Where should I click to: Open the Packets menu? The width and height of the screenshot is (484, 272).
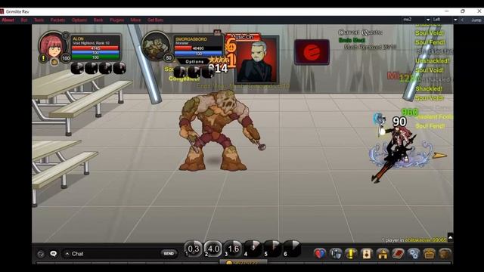tap(57, 20)
